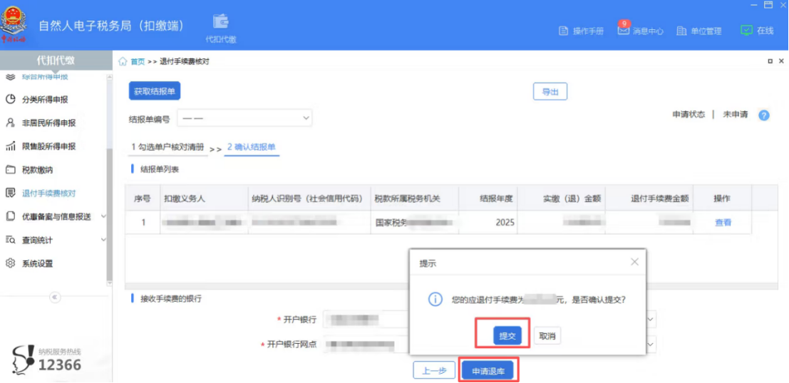Click the 12366 hotline icon
789x383 pixels.
[23, 358]
